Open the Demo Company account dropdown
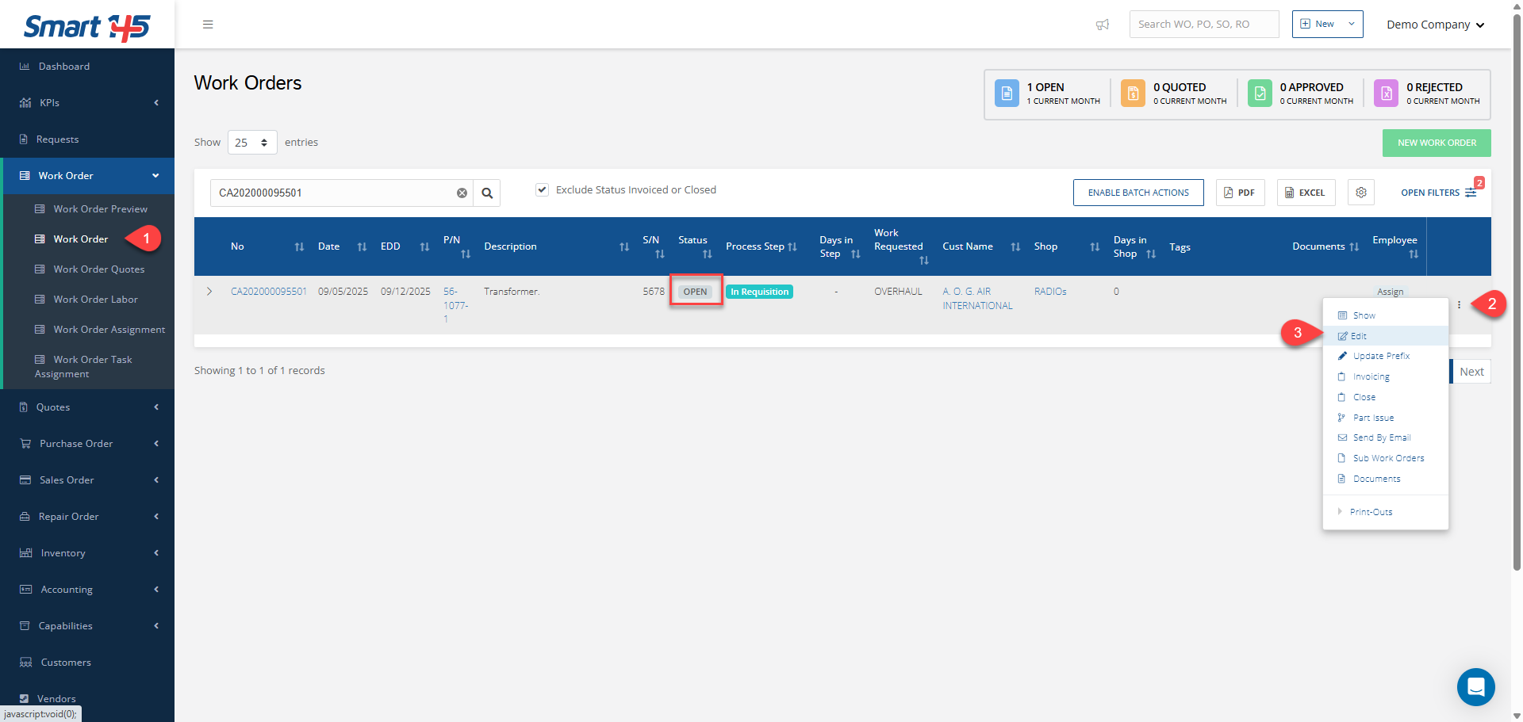 pos(1435,25)
